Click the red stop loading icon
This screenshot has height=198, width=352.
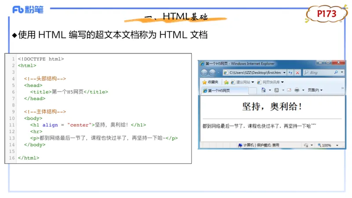tap(298, 73)
